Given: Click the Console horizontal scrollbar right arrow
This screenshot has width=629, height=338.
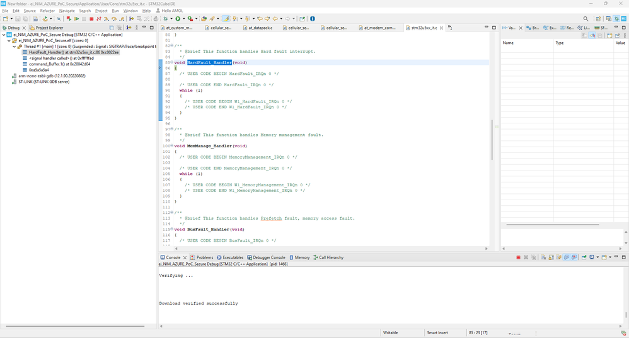Looking at the screenshot, I should click(620, 327).
